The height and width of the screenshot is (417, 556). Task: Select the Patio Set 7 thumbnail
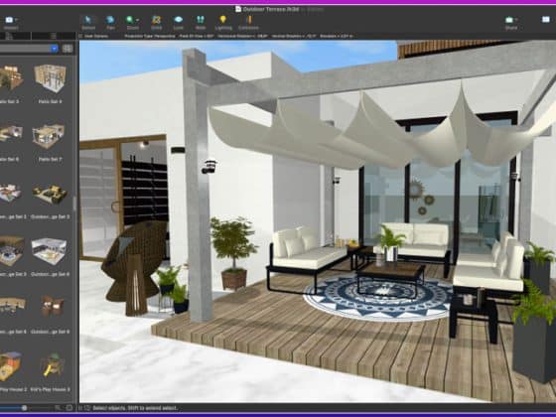click(x=49, y=136)
